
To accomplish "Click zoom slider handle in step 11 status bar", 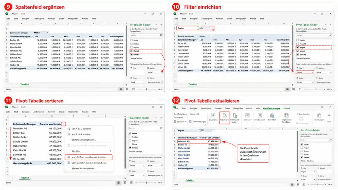I will tap(146, 182).
